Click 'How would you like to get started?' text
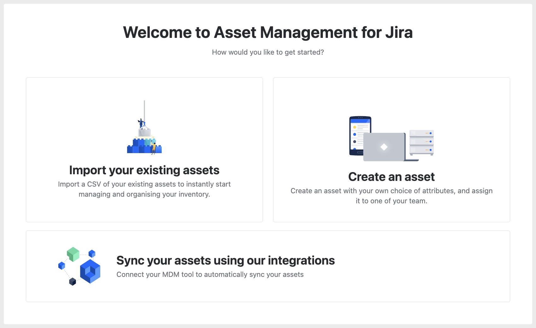The height and width of the screenshot is (328, 536). coord(268,52)
